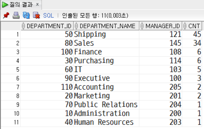The width and height of the screenshot is (204, 129).
Task: Select row number 11 header
Action: [x=11, y=122]
